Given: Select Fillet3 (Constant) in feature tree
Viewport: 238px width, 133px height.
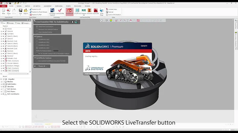Looking at the screenshot, I should pyautogui.click(x=13, y=70).
